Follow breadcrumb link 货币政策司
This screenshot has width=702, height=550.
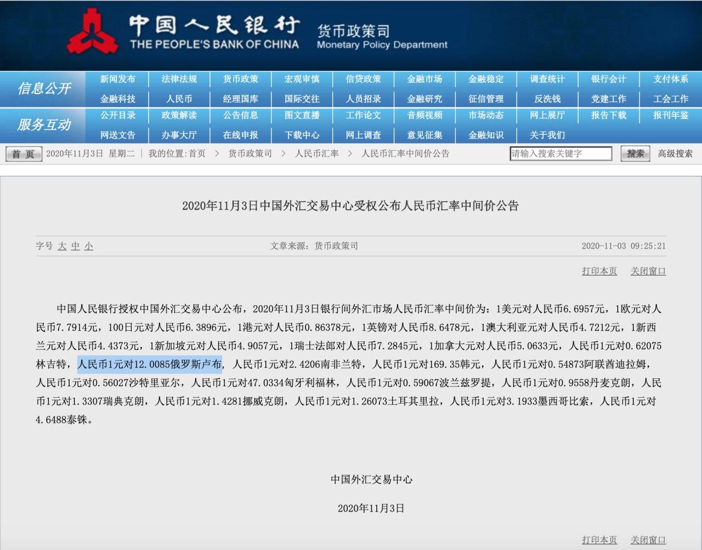(250, 154)
